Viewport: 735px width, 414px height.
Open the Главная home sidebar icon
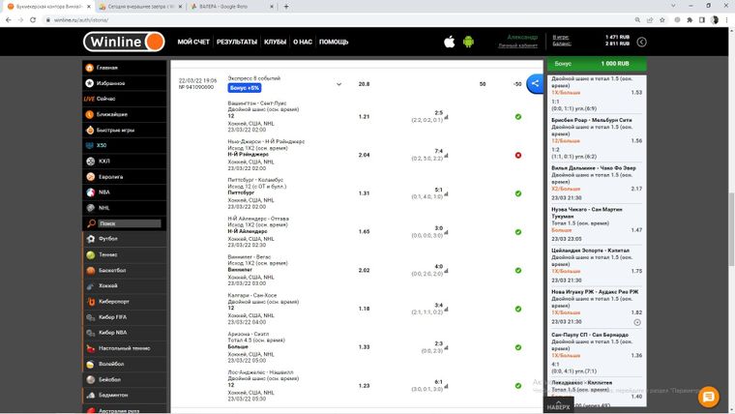(x=90, y=68)
